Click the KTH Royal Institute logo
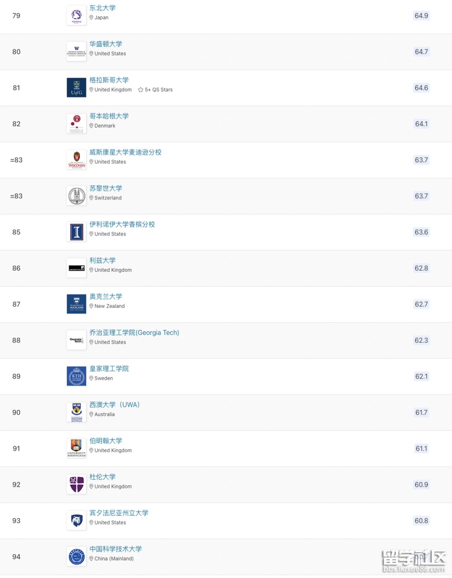This screenshot has height=578, width=452. [77, 376]
